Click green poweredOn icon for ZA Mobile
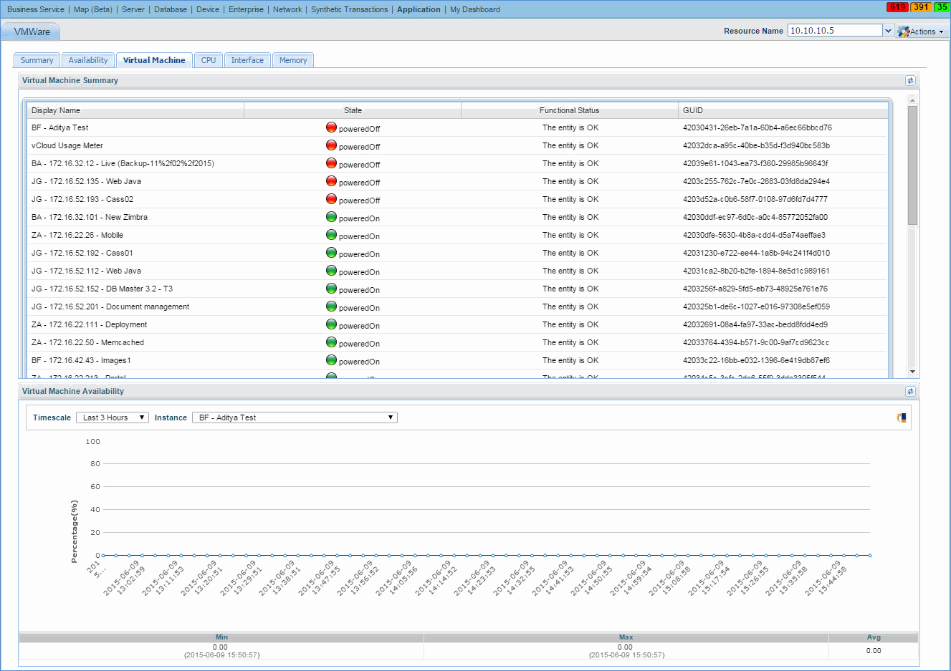The image size is (951, 671). 331,235
